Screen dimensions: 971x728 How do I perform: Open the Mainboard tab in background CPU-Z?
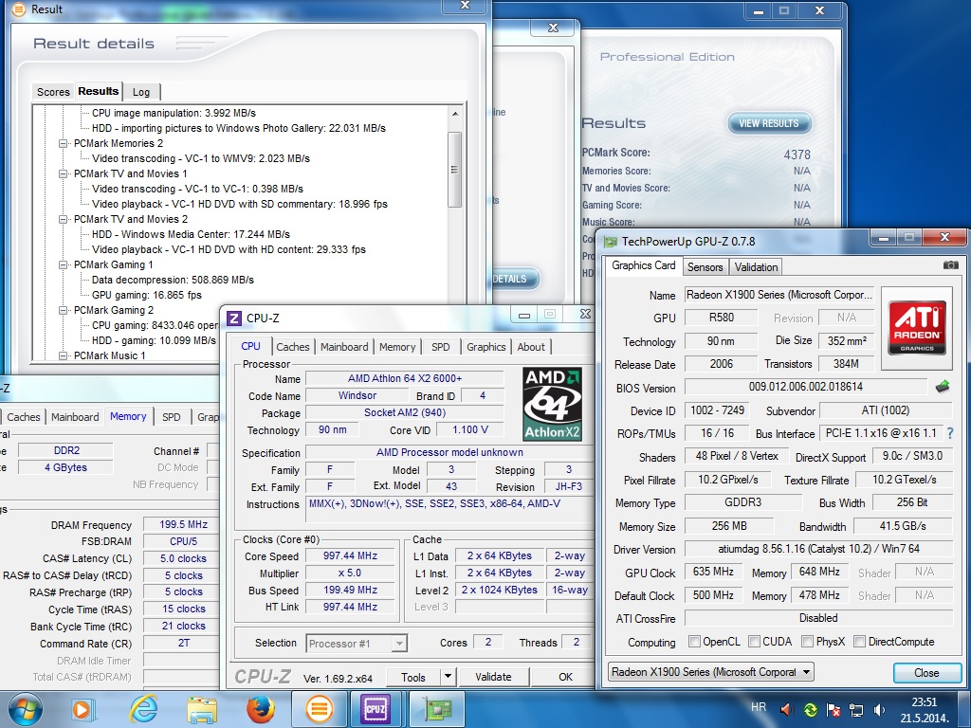tap(74, 417)
